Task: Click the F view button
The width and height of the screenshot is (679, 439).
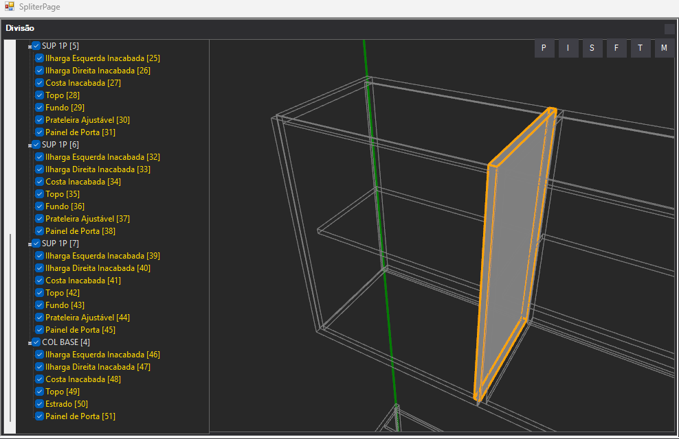Action: click(616, 48)
